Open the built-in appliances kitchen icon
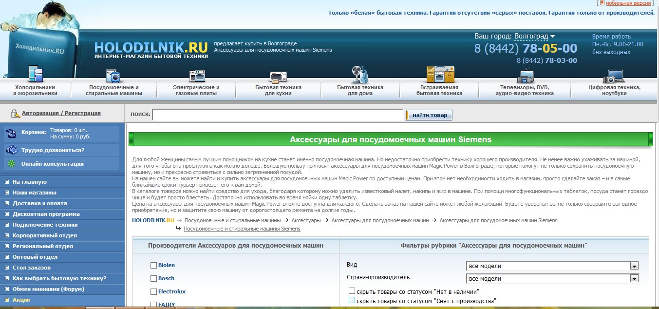The image size is (659, 309). (x=440, y=75)
